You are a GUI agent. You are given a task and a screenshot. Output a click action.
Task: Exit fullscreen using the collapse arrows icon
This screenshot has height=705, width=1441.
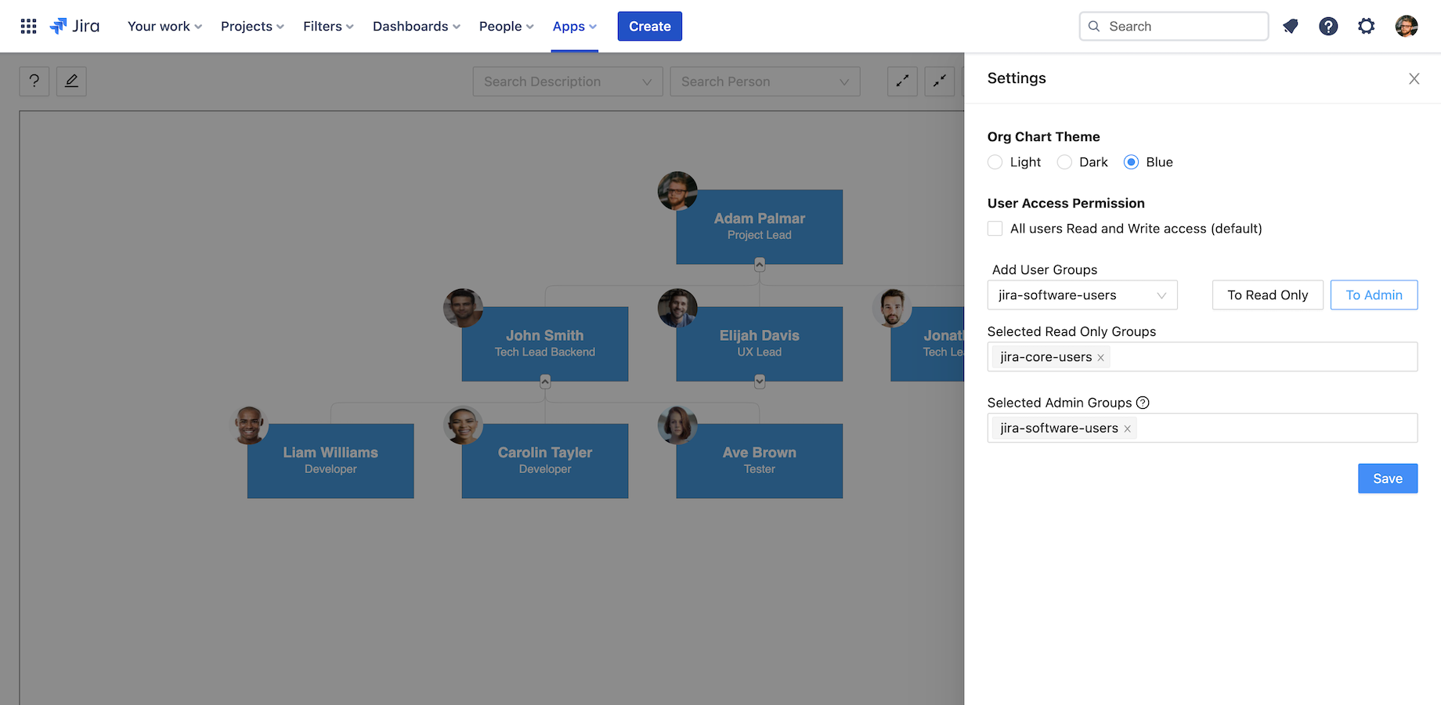click(939, 81)
